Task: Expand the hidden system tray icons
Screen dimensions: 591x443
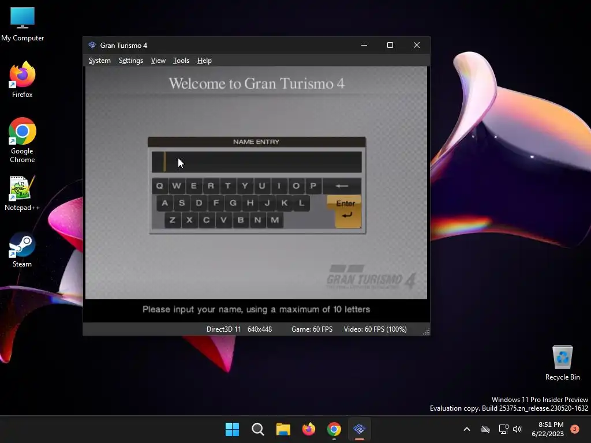Action: click(x=466, y=429)
